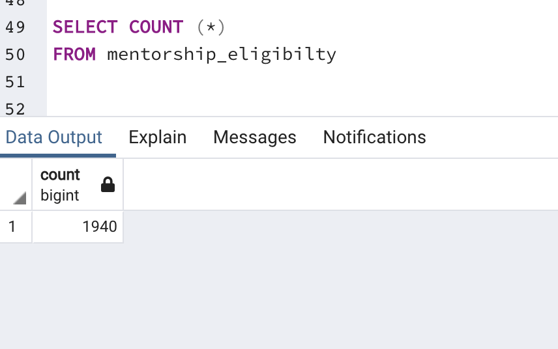The height and width of the screenshot is (349, 558).
Task: Select row number 1 header
Action: click(x=16, y=227)
